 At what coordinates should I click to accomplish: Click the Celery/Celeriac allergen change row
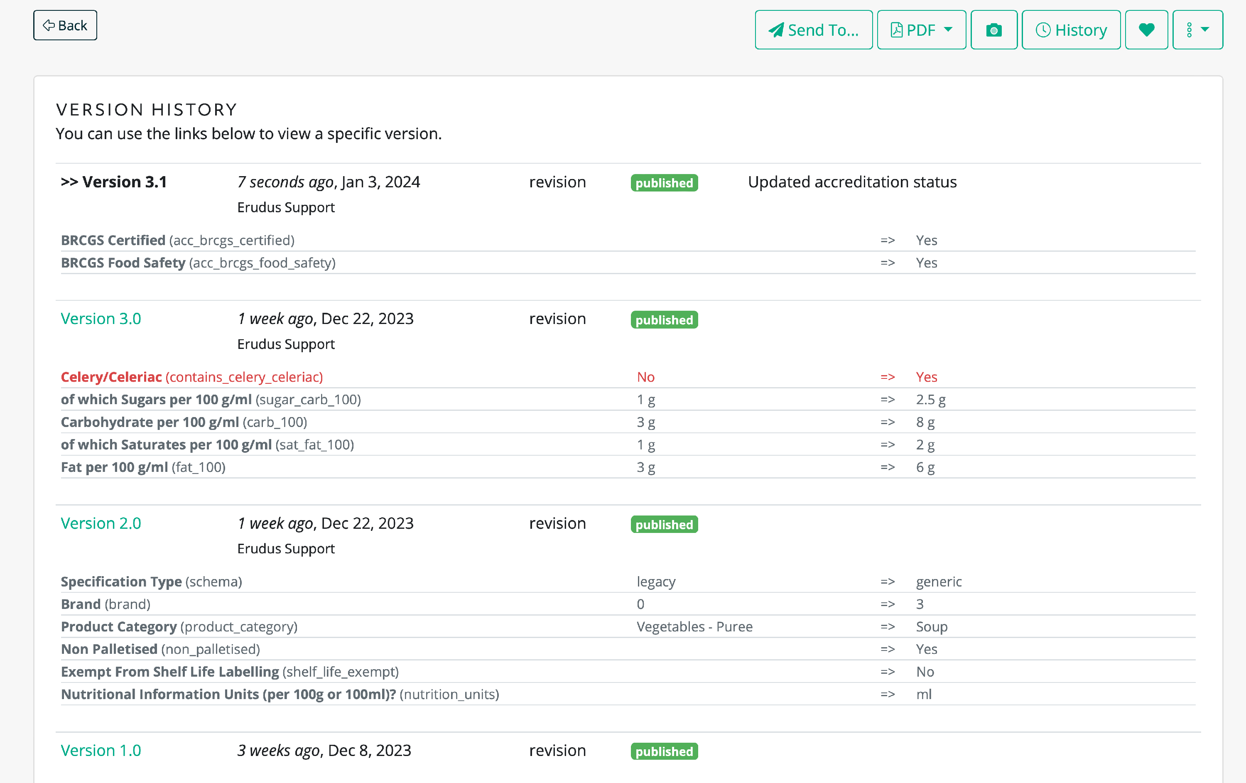point(191,377)
